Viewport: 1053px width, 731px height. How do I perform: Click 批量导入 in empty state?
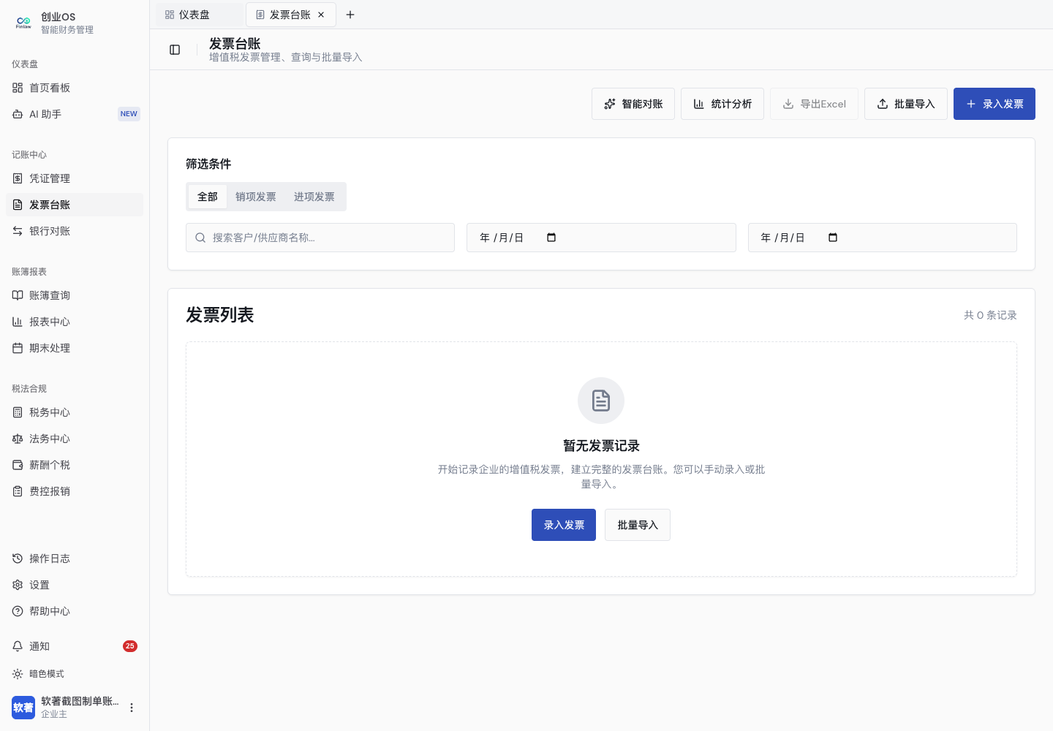point(638,525)
